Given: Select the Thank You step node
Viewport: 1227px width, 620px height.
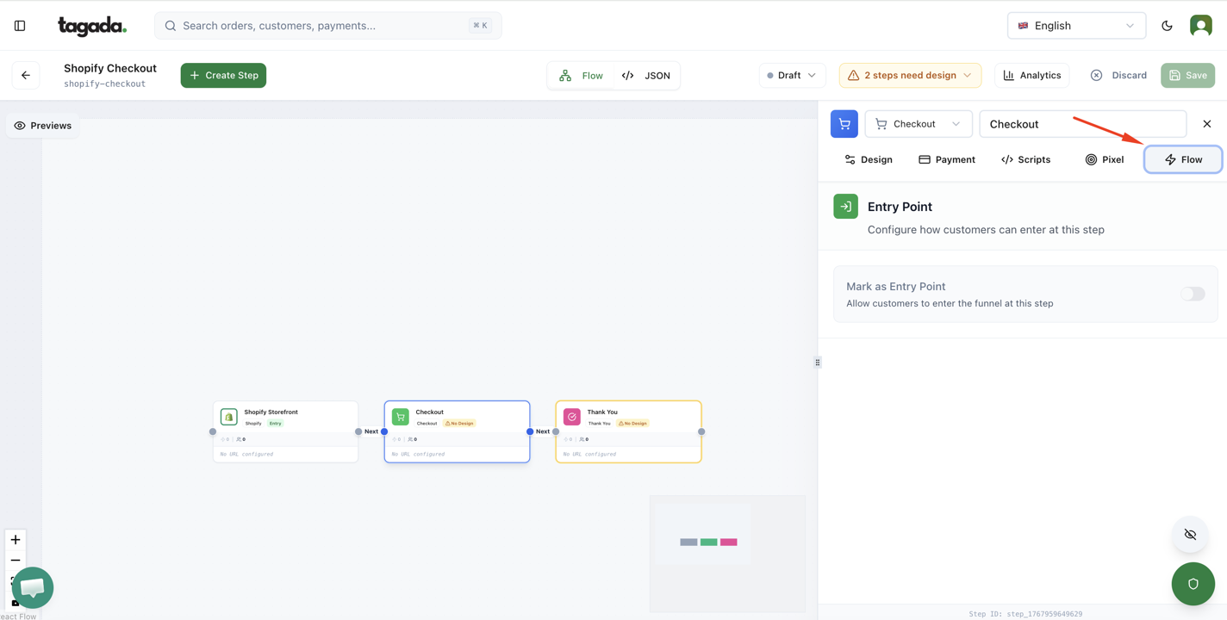Looking at the screenshot, I should click(x=628, y=431).
